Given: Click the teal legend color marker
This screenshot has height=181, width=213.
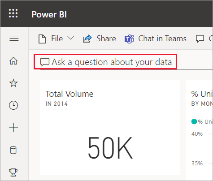Looking at the screenshot, I should (x=194, y=121).
